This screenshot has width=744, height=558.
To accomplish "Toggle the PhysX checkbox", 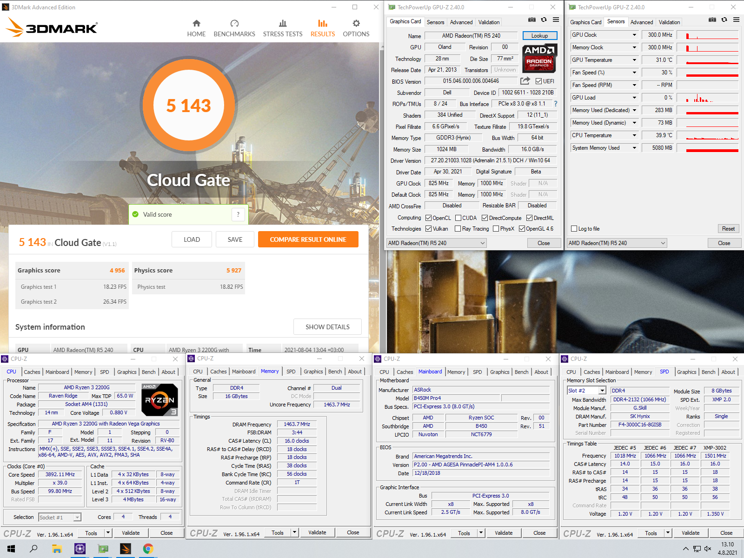I will pyautogui.click(x=496, y=229).
